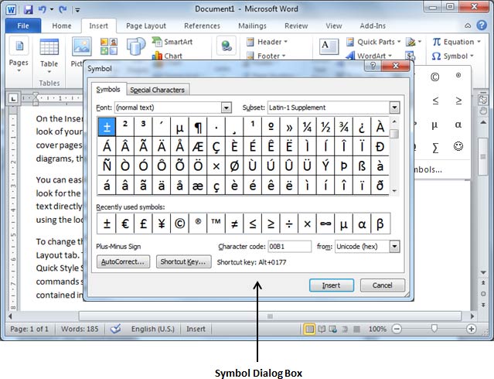Click the Shortcut Key... button
Viewport: 494px width, 379px height.
coord(183,261)
